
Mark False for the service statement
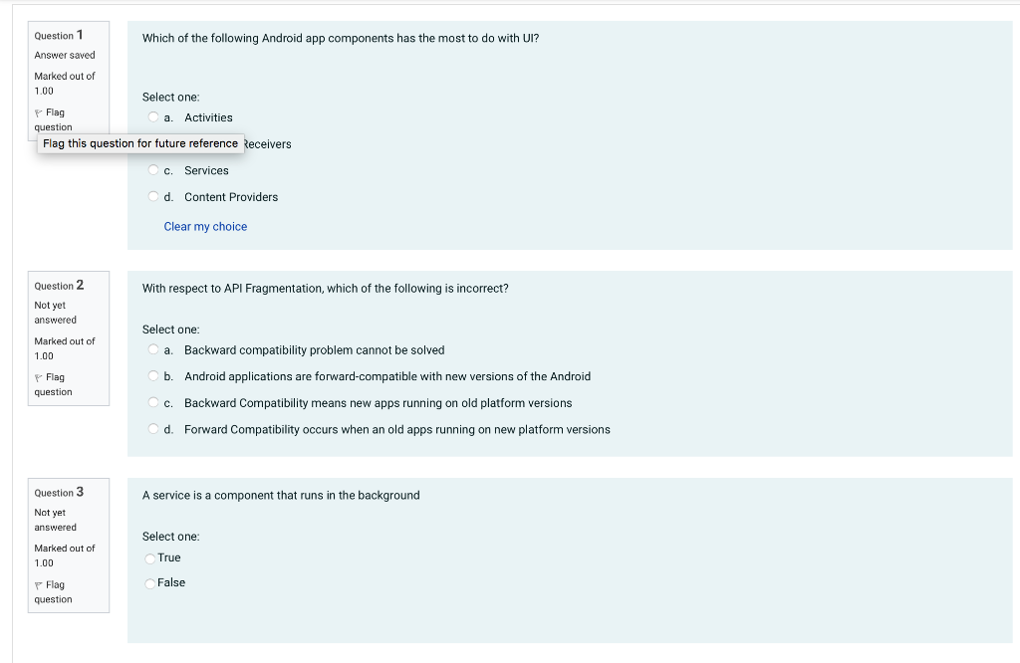coord(150,583)
